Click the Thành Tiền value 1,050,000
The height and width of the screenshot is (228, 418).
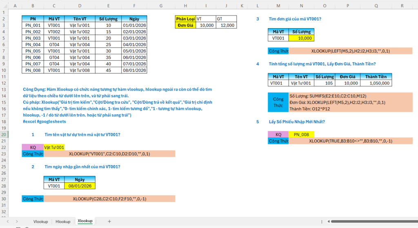pos(376,83)
